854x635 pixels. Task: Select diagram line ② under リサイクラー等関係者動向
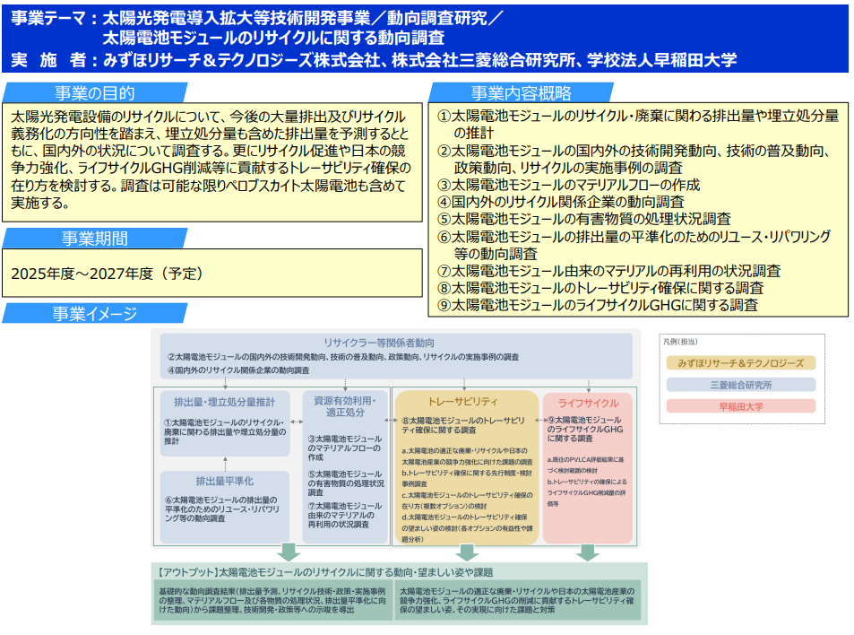tap(343, 357)
